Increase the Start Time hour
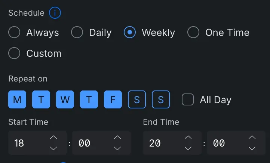270x163 pixels. 53,138
